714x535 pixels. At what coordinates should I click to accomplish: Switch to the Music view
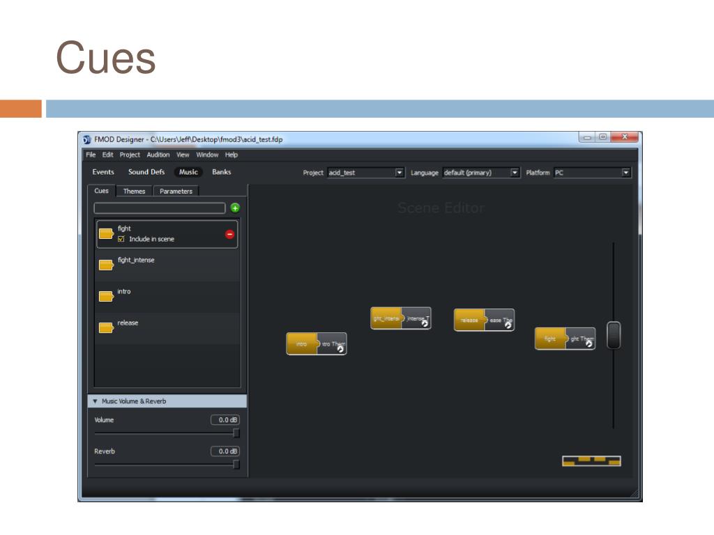pyautogui.click(x=188, y=172)
